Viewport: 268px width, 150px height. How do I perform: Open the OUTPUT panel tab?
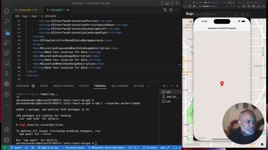[84, 86]
